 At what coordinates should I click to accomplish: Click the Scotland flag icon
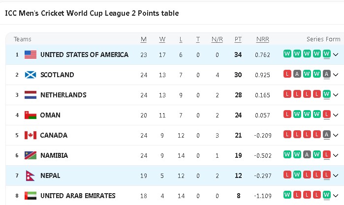(x=31, y=75)
